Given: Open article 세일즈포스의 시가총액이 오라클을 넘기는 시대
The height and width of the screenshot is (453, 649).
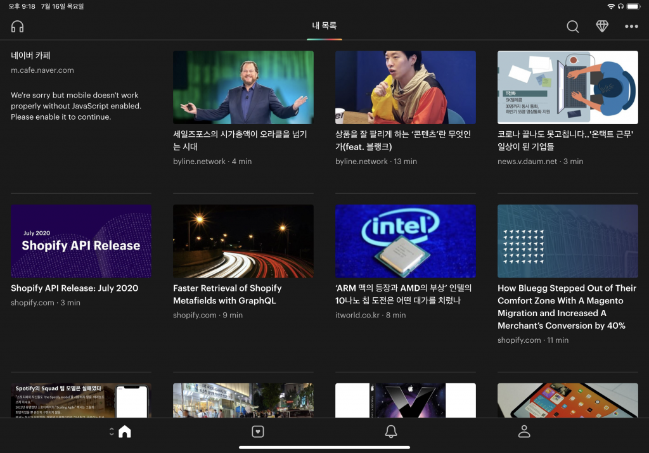Looking at the screenshot, I should [x=240, y=140].
